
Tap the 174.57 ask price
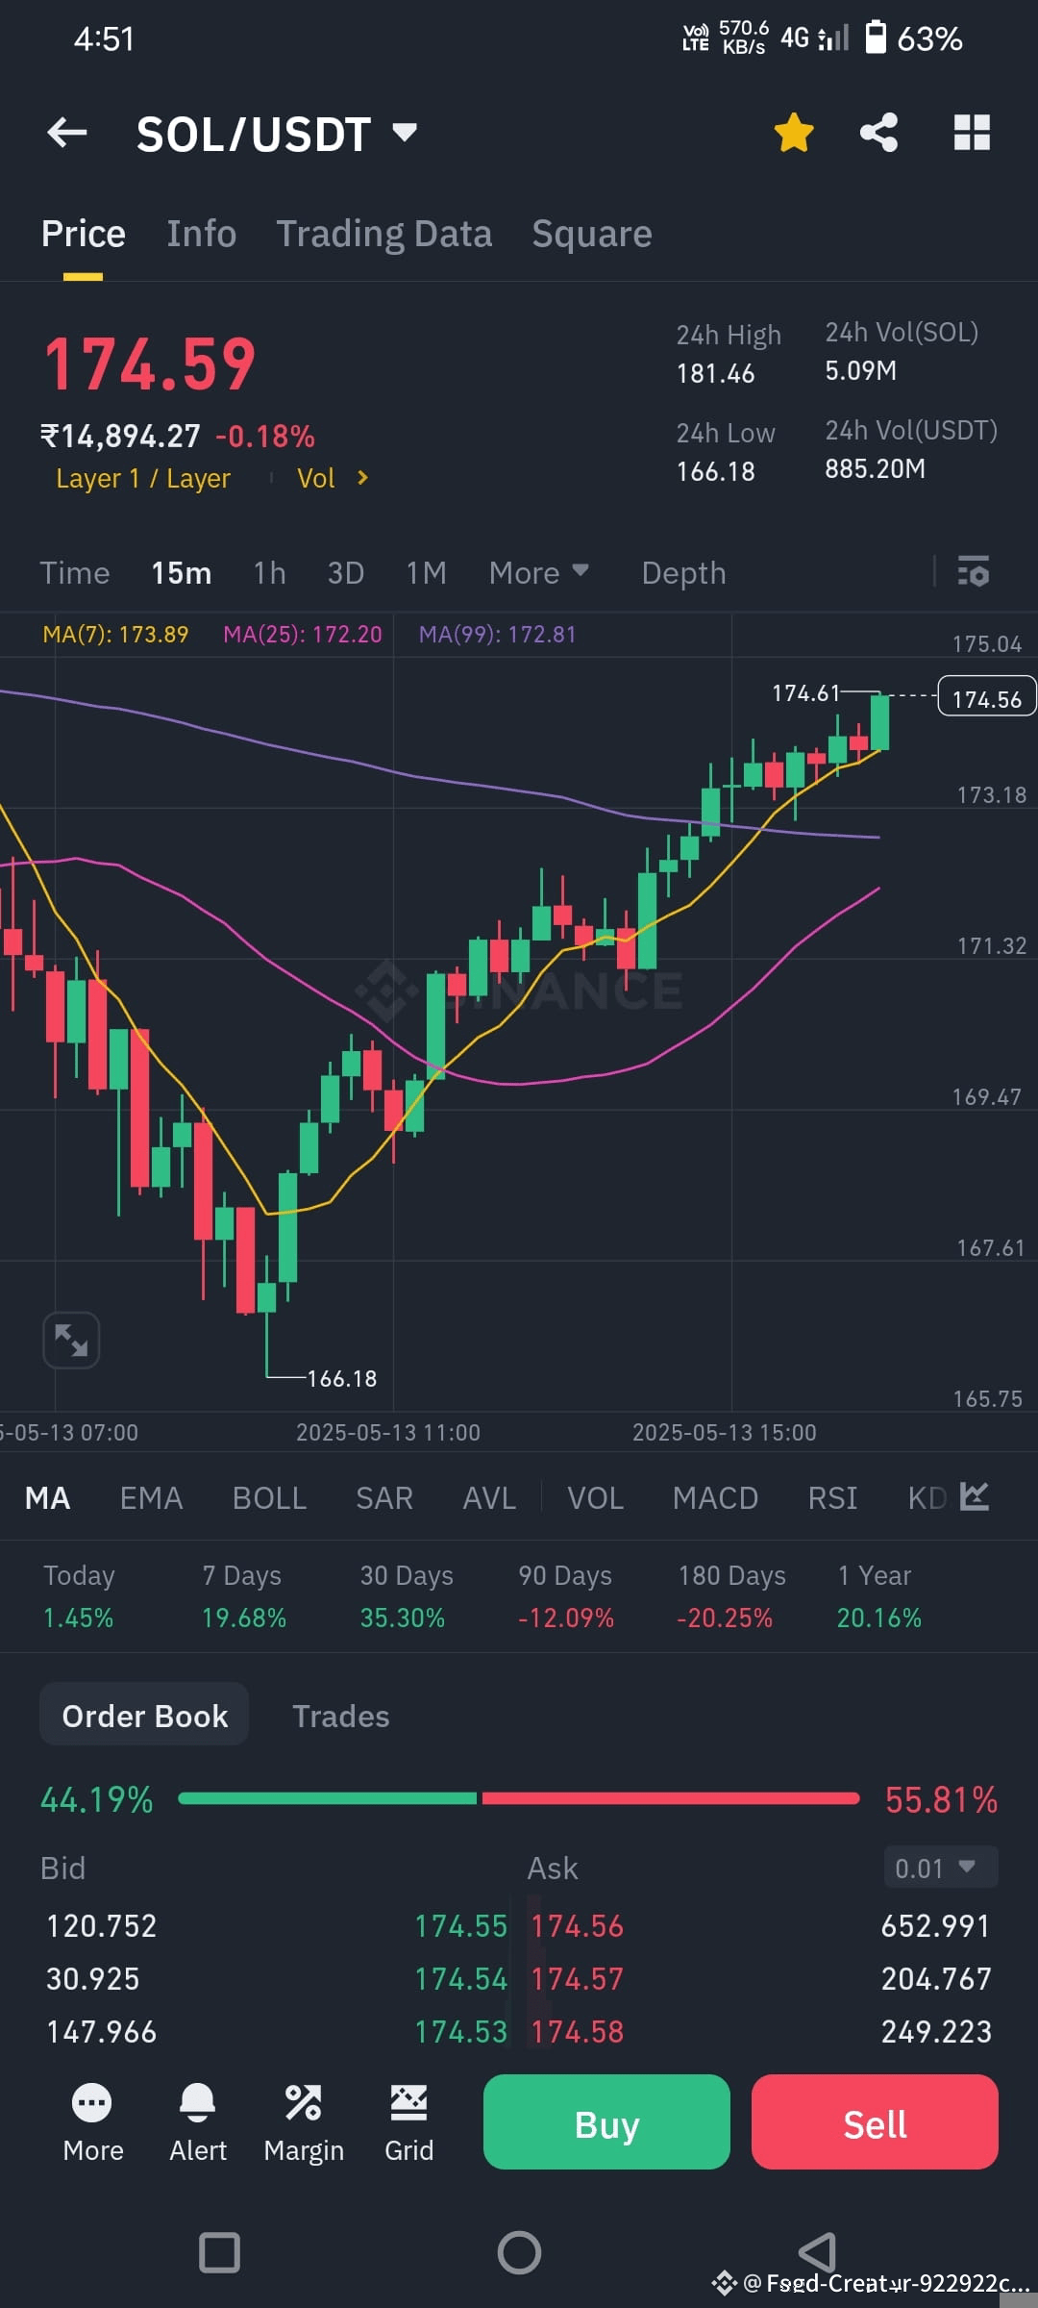pos(577,1979)
